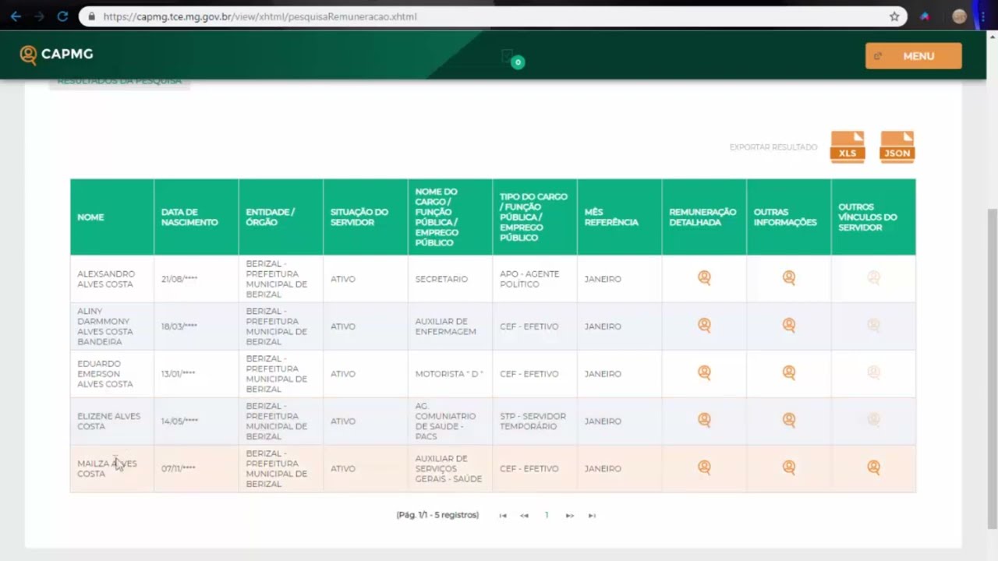Select page number 1 in paginator

tap(547, 515)
